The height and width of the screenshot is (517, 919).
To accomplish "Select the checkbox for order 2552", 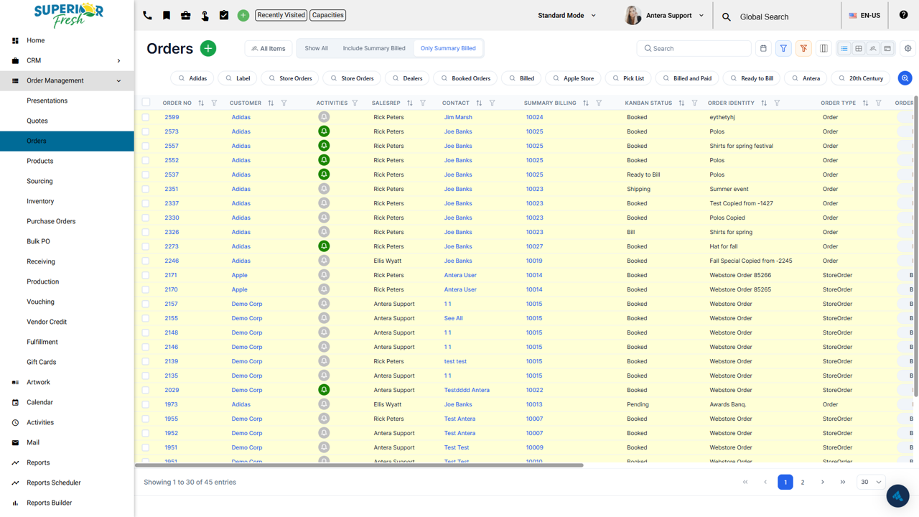I will (146, 160).
